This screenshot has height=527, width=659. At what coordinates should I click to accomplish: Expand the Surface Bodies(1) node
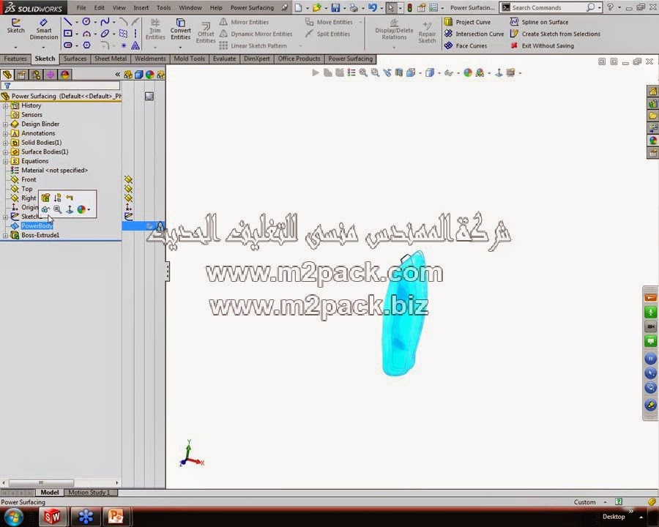click(x=5, y=152)
